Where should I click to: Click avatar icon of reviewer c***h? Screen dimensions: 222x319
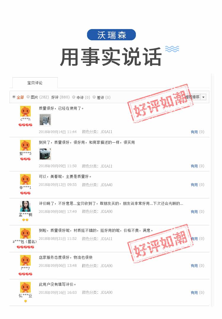[25, 111]
